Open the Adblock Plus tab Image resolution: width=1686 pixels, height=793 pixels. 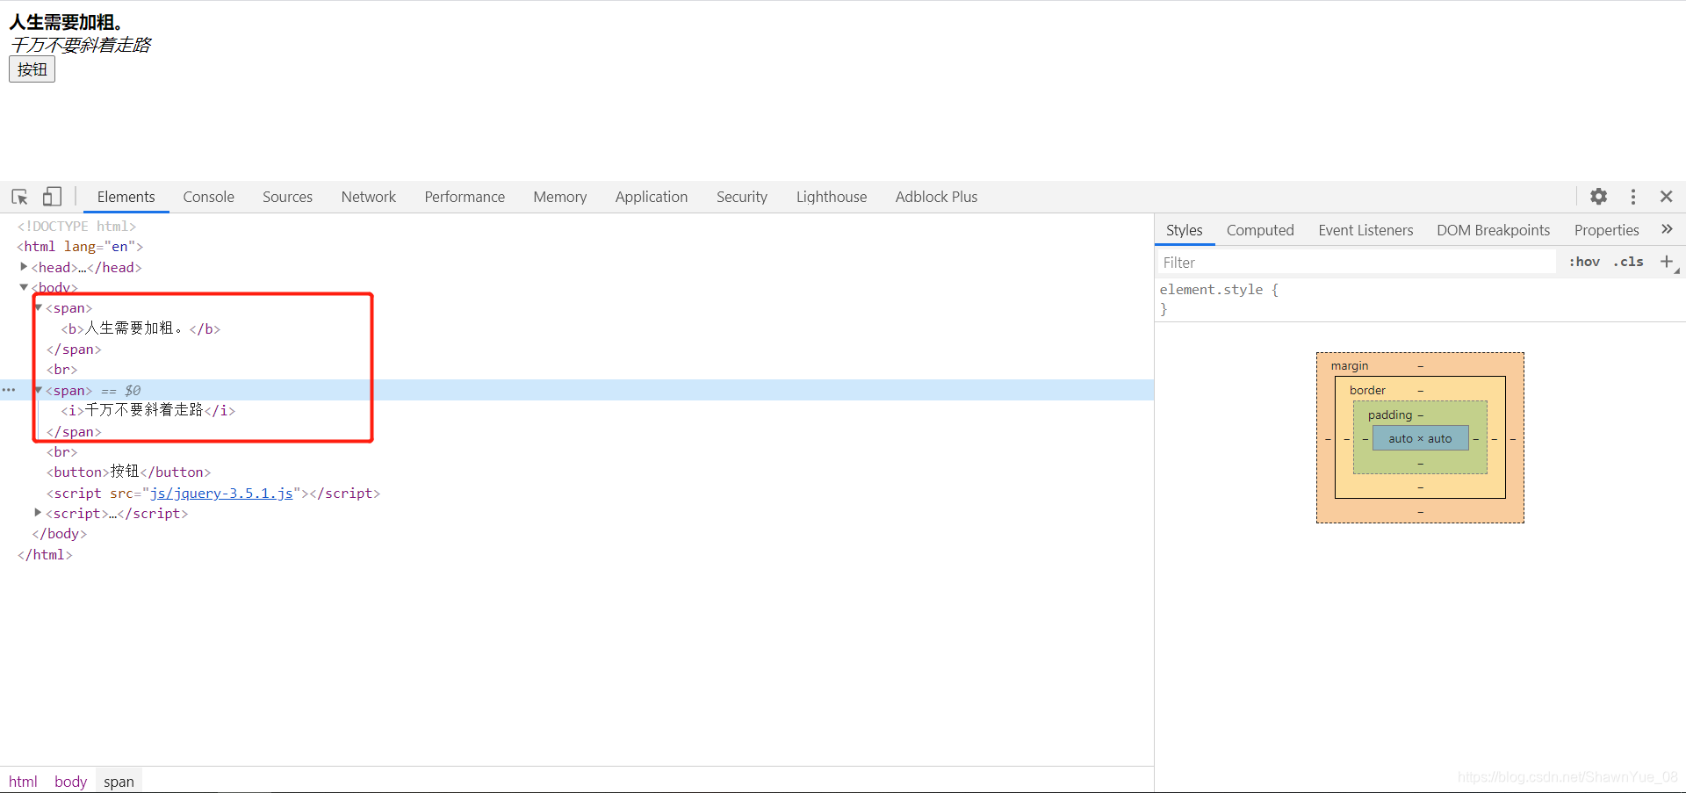coord(936,197)
